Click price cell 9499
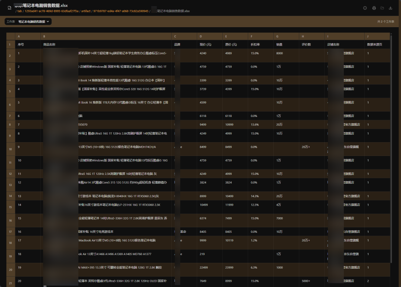This screenshot has height=287, width=401. click(x=210, y=125)
